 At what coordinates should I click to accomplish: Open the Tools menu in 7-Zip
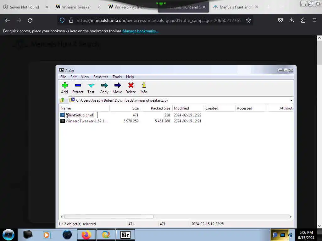117,77
